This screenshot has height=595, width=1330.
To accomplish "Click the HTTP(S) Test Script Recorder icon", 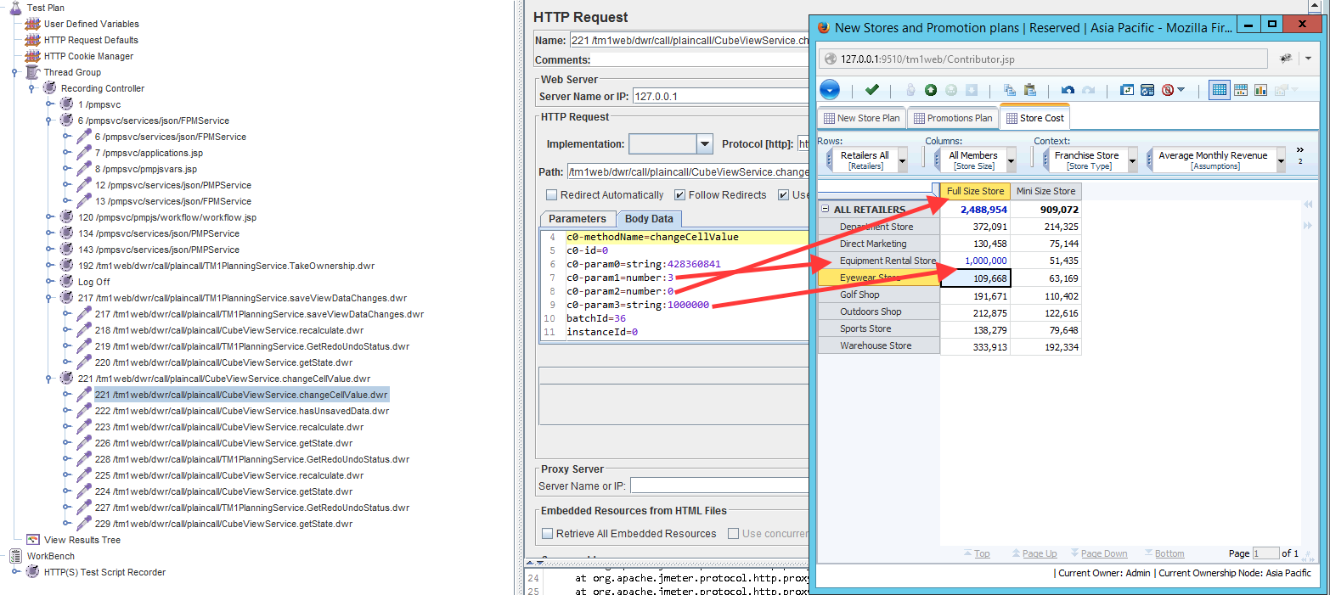I will point(32,572).
